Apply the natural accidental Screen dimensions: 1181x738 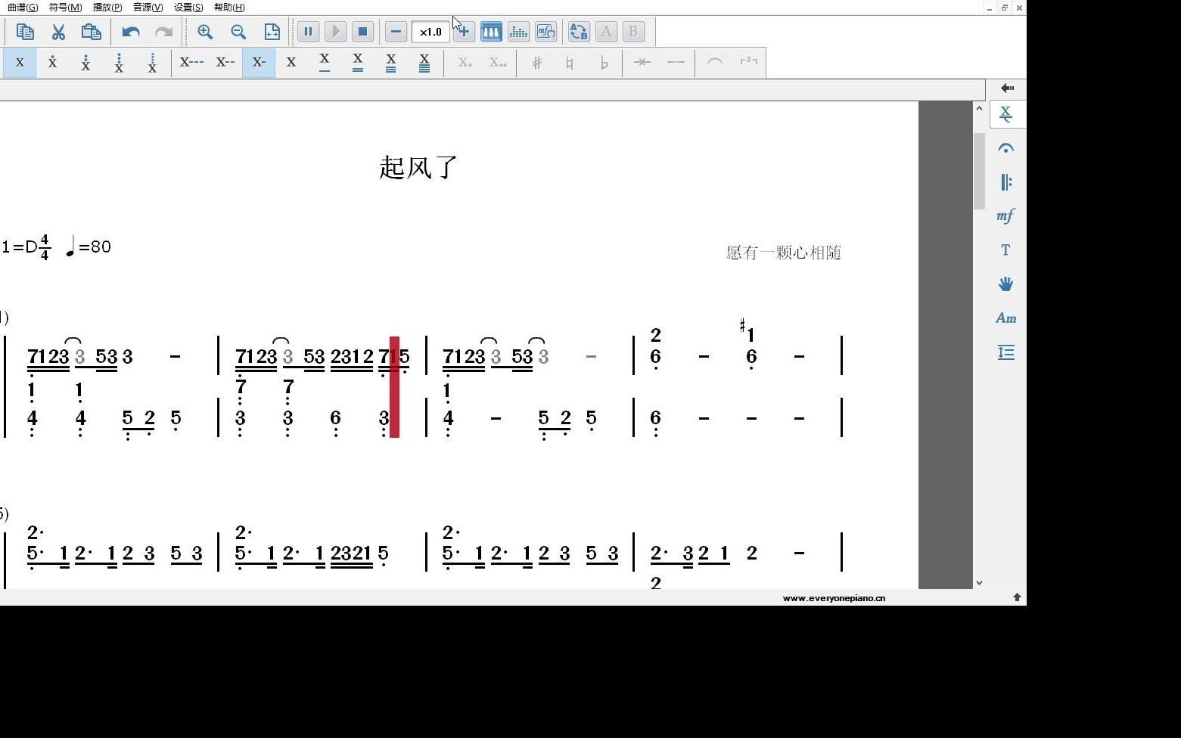570,63
